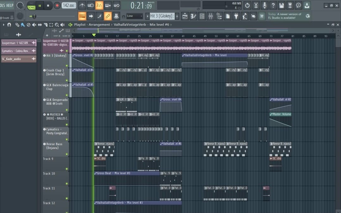Open the playlist options menu arrow
341x213 pixels.
point(3,25)
